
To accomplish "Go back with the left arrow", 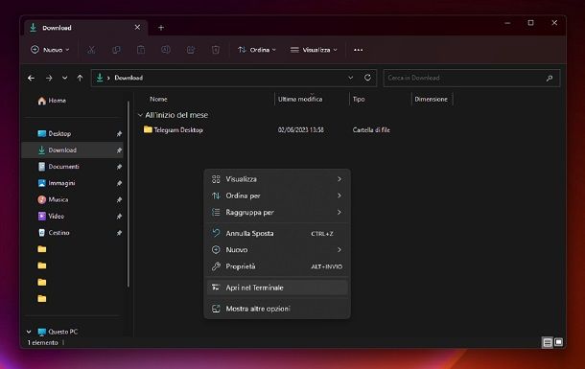I will pos(31,78).
